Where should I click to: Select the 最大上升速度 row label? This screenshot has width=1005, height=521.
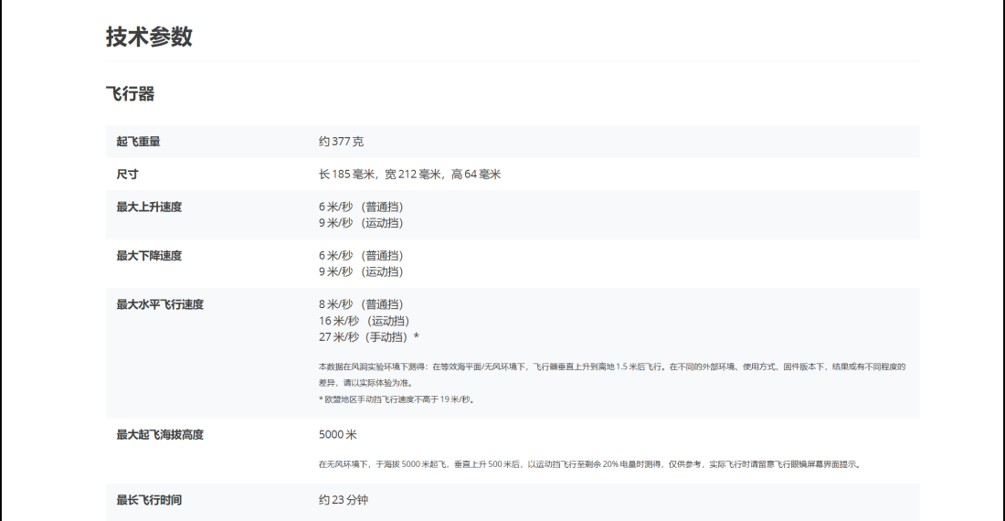coord(149,207)
